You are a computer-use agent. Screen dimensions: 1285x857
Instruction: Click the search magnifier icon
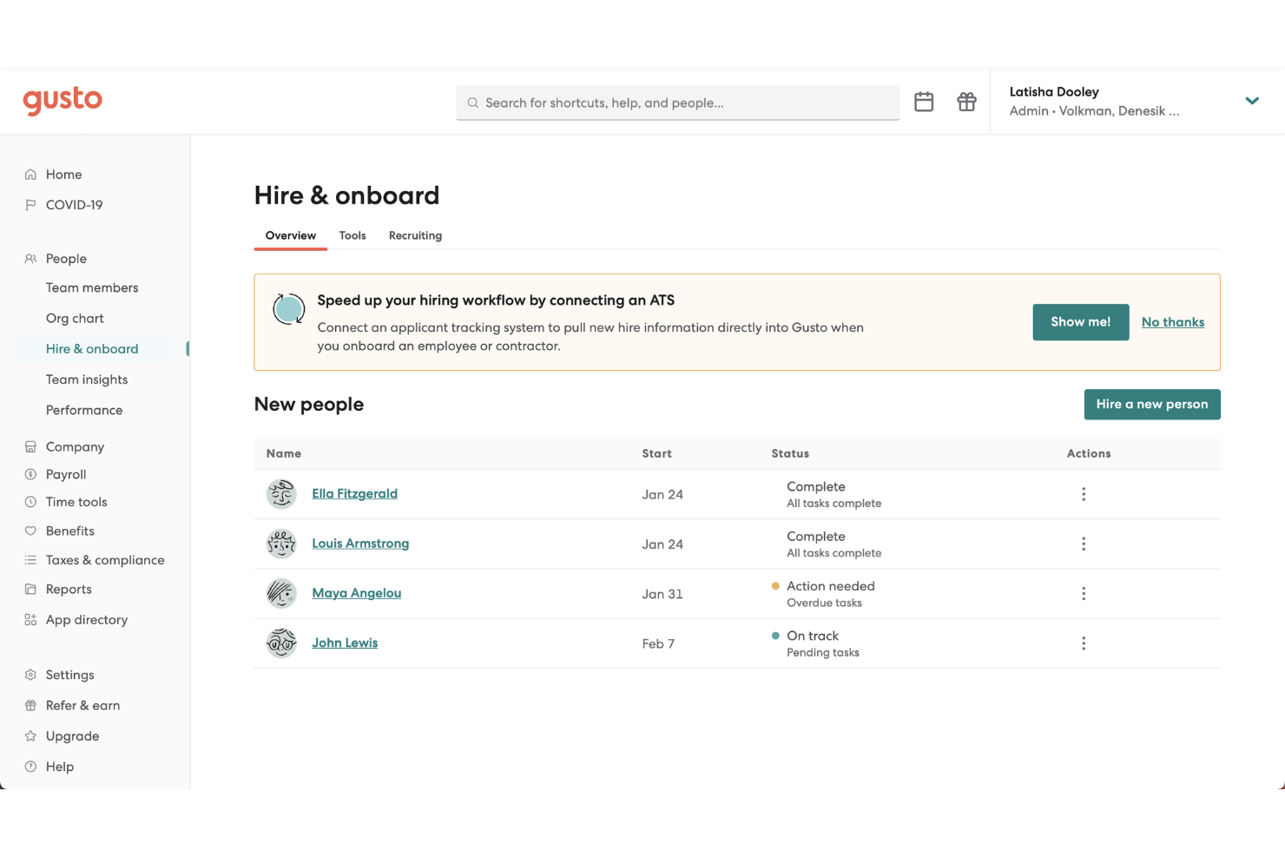(473, 102)
